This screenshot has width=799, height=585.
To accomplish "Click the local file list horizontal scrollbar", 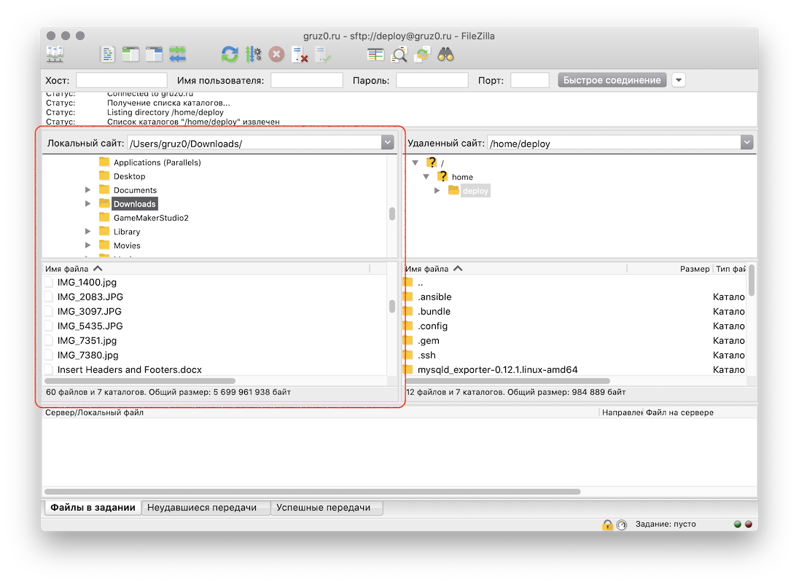I will tap(140, 381).
